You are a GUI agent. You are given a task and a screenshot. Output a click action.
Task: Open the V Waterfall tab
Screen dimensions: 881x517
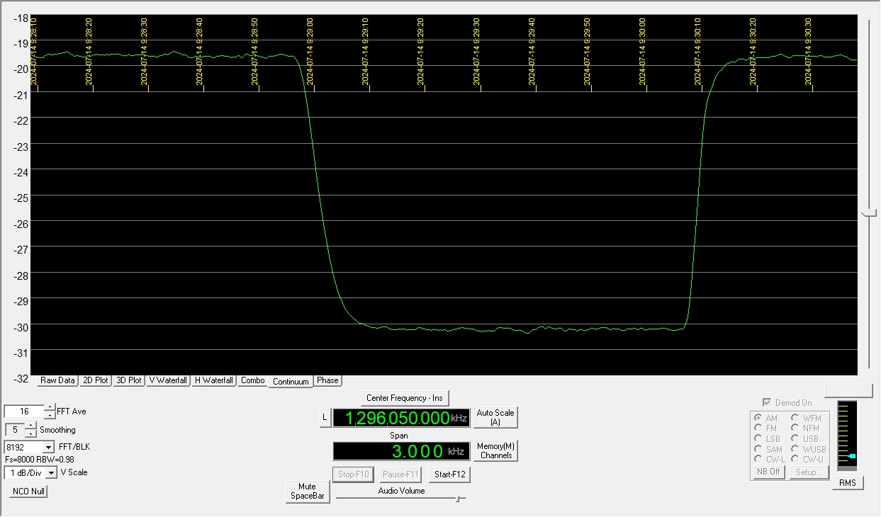pyautogui.click(x=168, y=380)
